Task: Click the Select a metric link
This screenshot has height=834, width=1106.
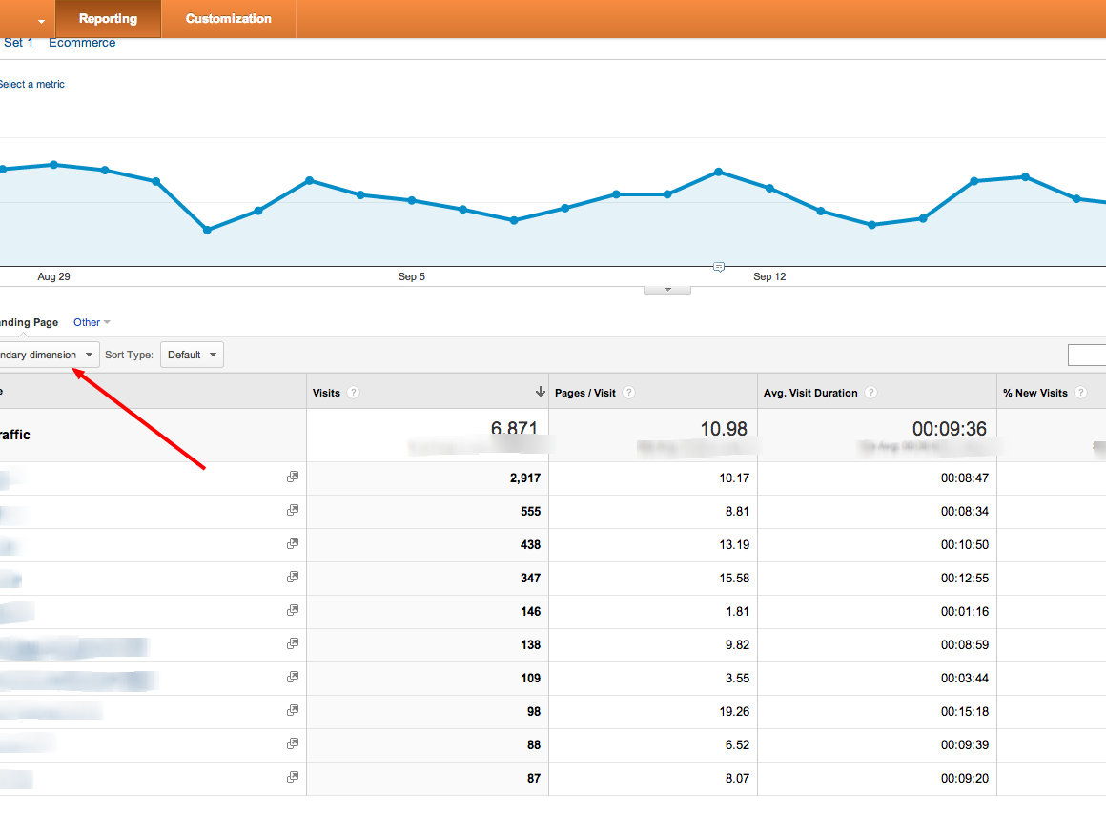Action: point(31,85)
